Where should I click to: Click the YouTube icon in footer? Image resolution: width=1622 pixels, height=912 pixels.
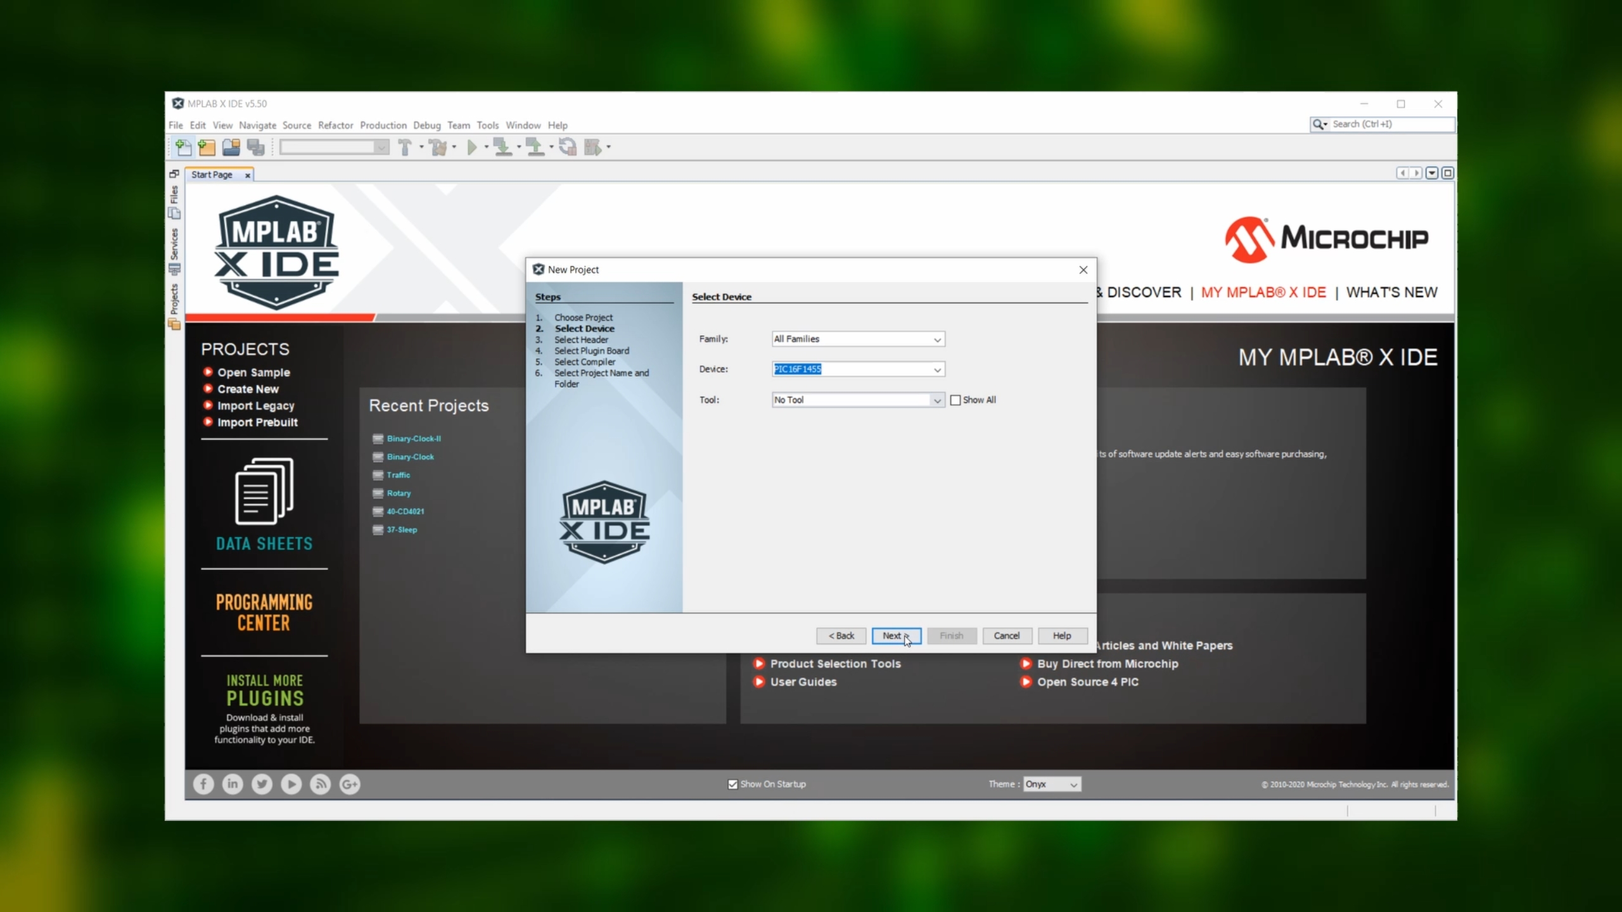pos(291,784)
